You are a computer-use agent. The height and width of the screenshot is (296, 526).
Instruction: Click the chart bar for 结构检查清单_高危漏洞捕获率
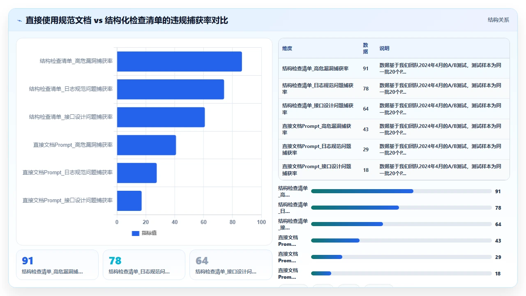pyautogui.click(x=180, y=61)
